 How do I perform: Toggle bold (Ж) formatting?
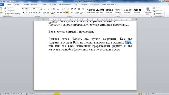(23, 13)
